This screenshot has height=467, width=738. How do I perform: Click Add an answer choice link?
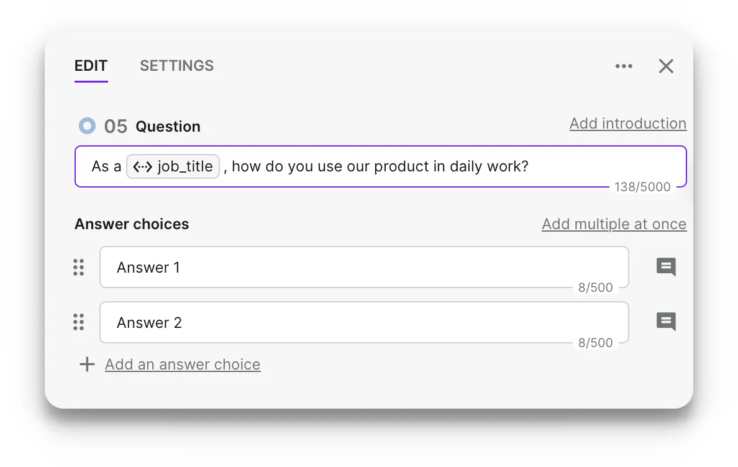pos(183,365)
